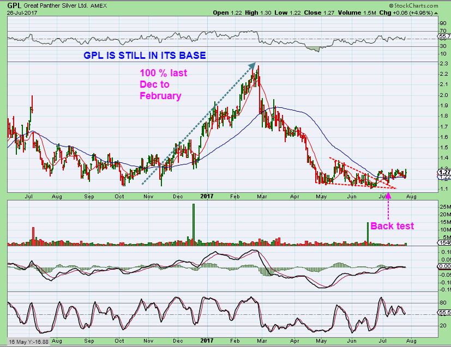This screenshot has width=451, height=347.
Task: Select the High 1.30 value
Action: (258, 13)
